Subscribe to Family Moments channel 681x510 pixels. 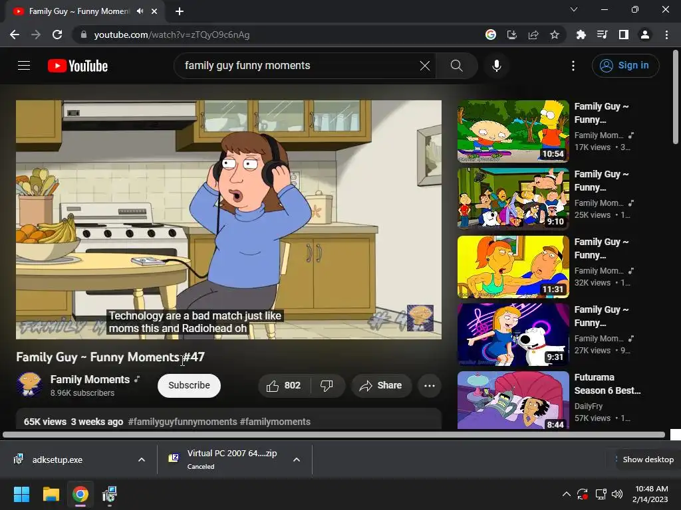point(189,386)
